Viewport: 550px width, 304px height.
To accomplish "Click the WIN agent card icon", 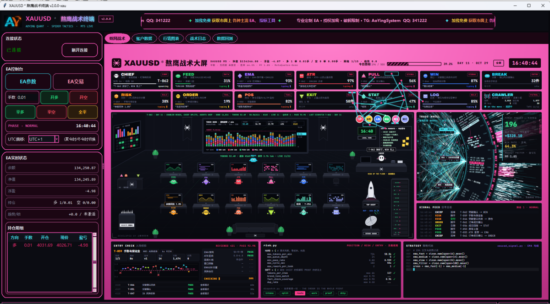I will [x=424, y=76].
